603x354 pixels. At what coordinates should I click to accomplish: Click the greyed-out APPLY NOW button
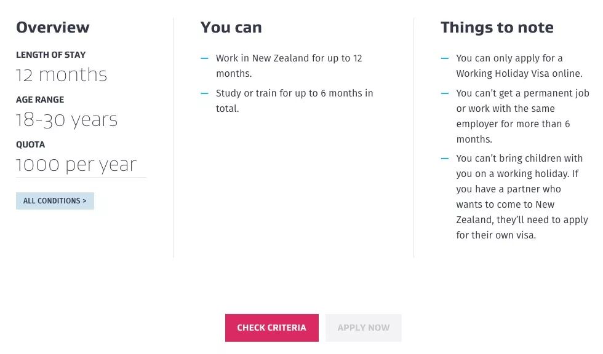[x=363, y=328]
